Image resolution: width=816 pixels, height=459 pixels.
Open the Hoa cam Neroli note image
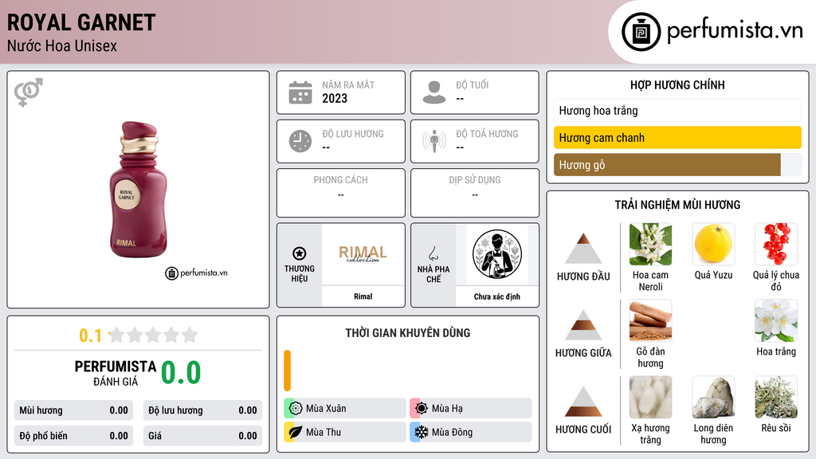[650, 245]
